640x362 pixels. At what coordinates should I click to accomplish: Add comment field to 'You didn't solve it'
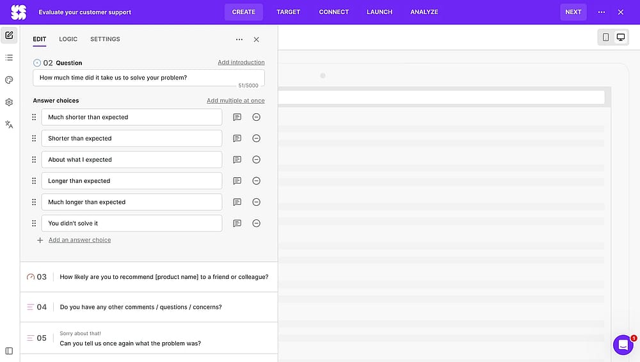click(x=237, y=223)
